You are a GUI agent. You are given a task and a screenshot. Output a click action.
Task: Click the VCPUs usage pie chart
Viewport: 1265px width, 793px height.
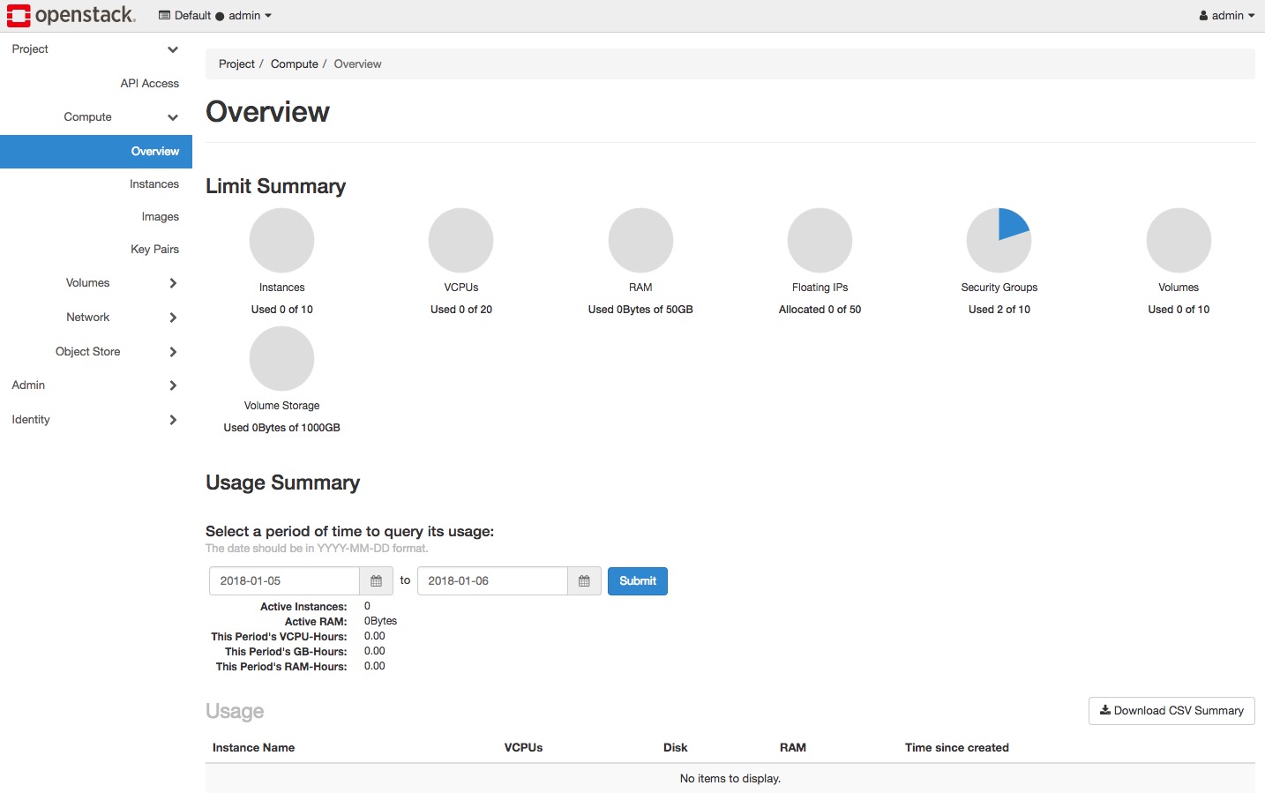460,240
